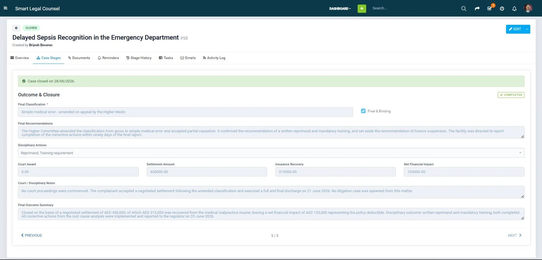Go to the Stage History tab
542x260 pixels.
click(x=139, y=58)
